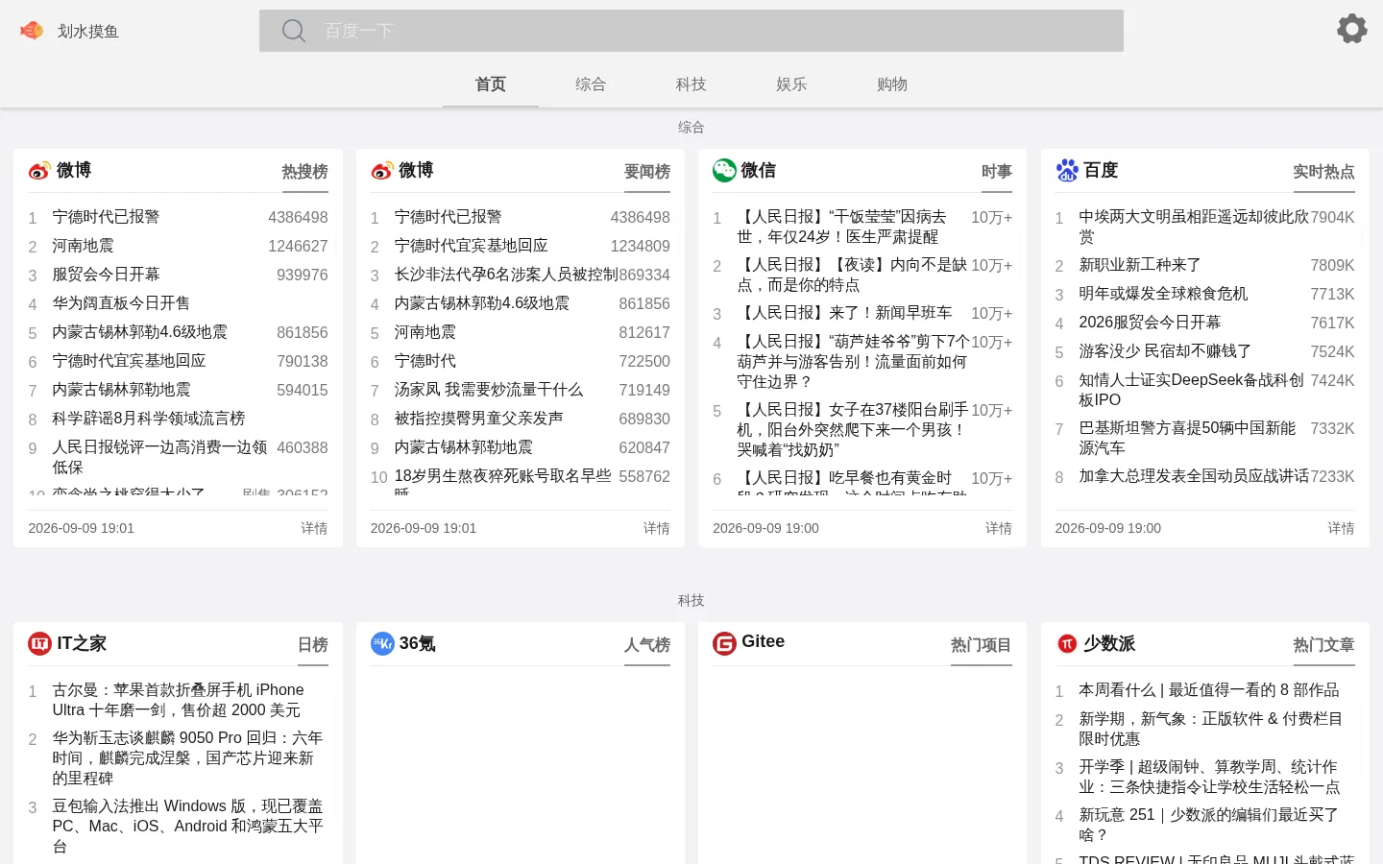Open the 科技 tab
The height and width of the screenshot is (864, 1383).
(691, 84)
